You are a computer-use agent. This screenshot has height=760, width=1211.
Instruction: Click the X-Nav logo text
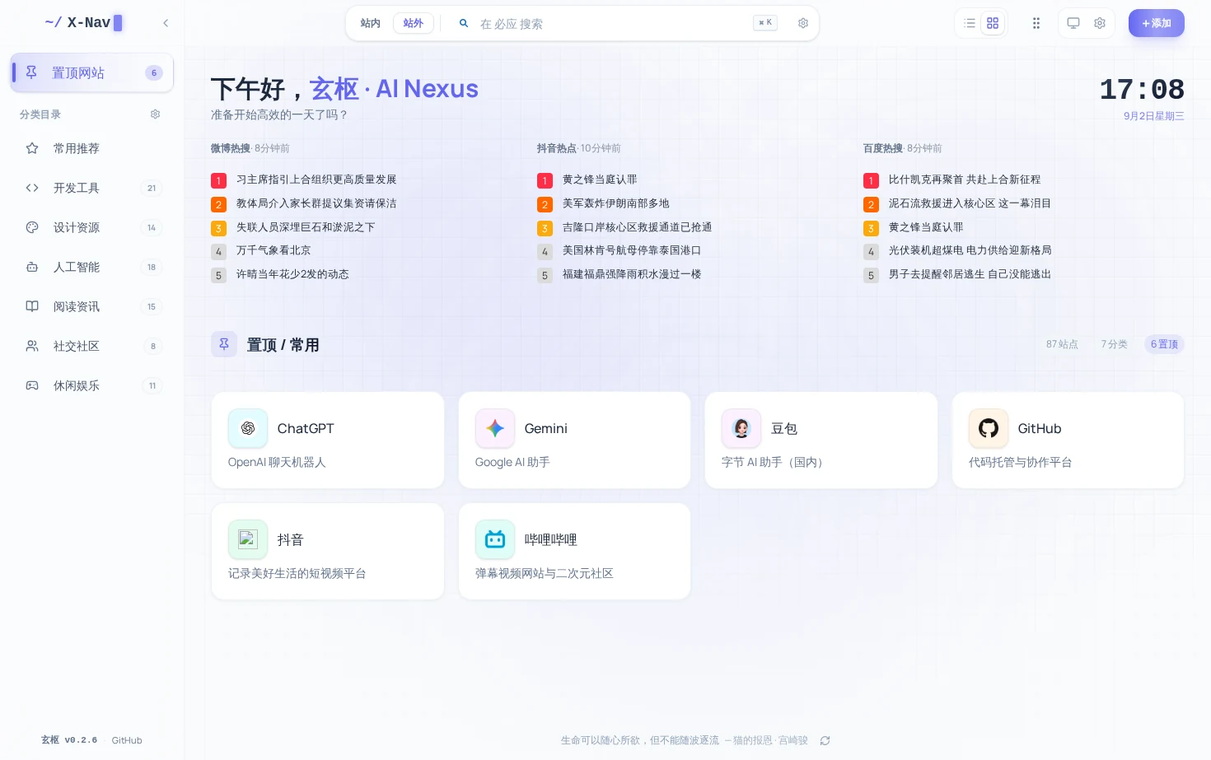click(x=88, y=22)
